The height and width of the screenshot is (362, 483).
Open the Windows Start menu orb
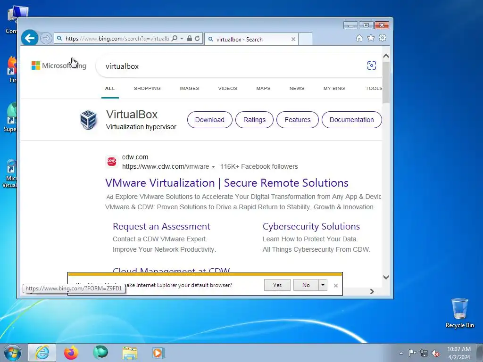12,353
